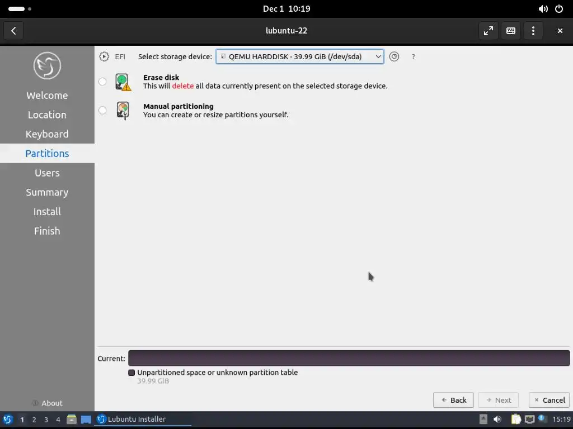Image resolution: width=573 pixels, height=429 pixels.
Task: Click the removable media tray icon
Action: click(x=483, y=420)
